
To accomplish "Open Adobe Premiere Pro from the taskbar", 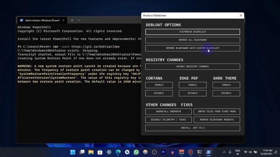I will coord(163,152).
